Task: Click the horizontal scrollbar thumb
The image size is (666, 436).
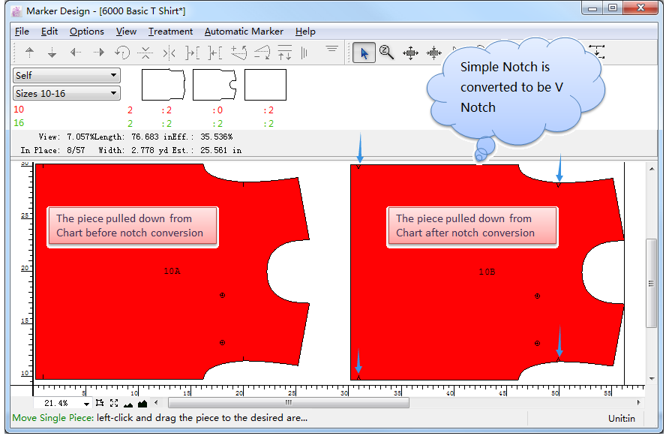Action: point(288,403)
